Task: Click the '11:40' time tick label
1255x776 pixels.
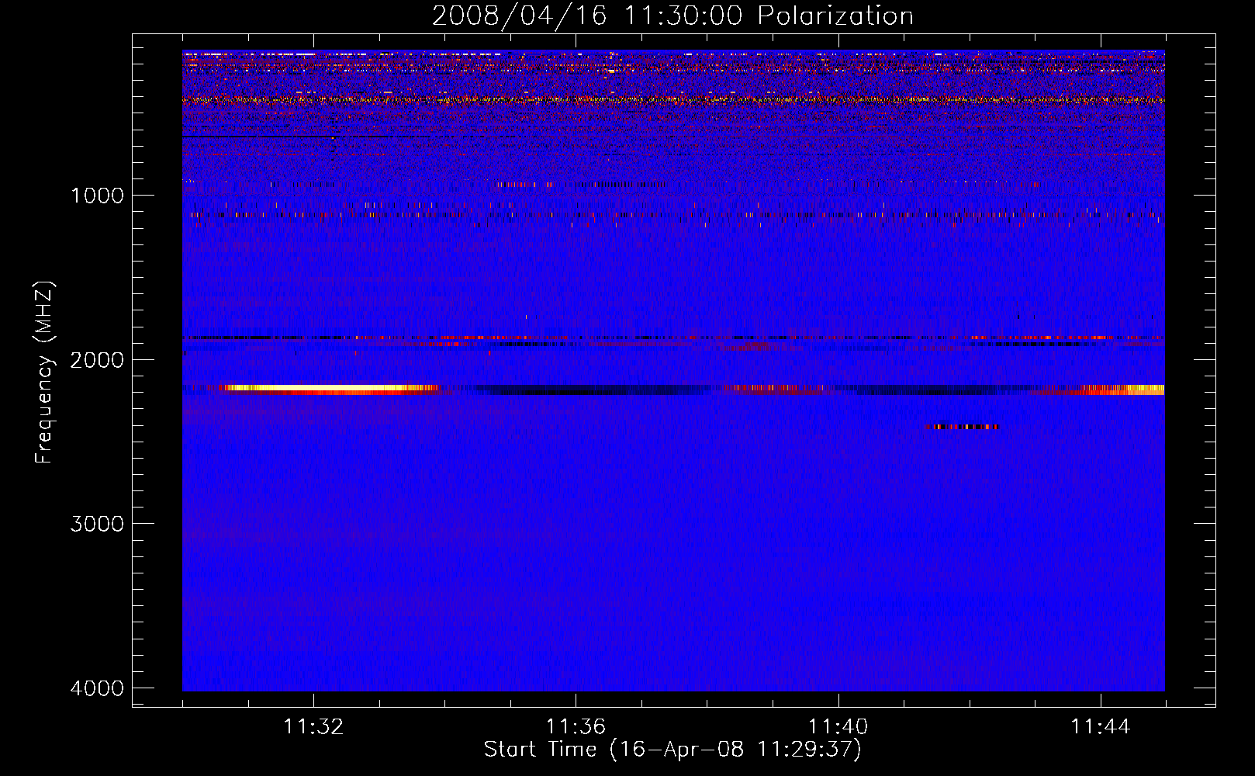Action: pyautogui.click(x=838, y=726)
